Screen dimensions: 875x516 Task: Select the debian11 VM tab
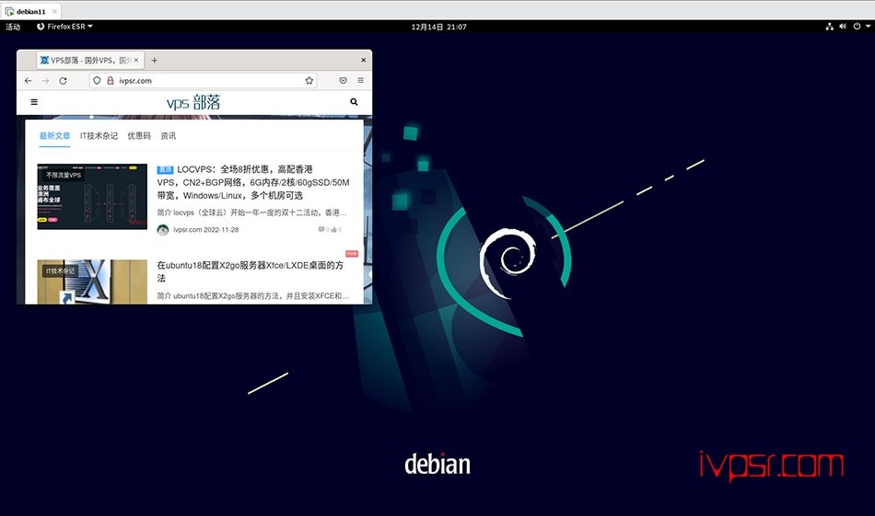point(30,11)
